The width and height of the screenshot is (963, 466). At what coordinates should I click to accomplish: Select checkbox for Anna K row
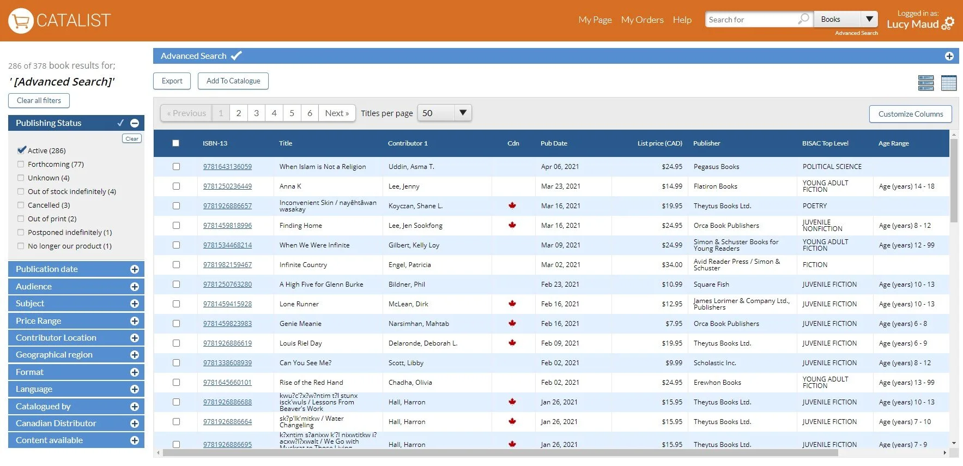coord(176,186)
